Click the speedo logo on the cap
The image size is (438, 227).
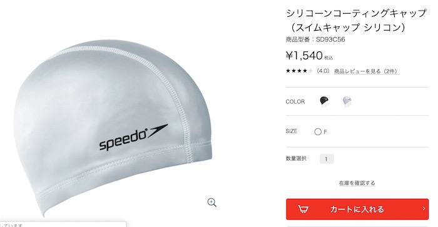[133, 138]
